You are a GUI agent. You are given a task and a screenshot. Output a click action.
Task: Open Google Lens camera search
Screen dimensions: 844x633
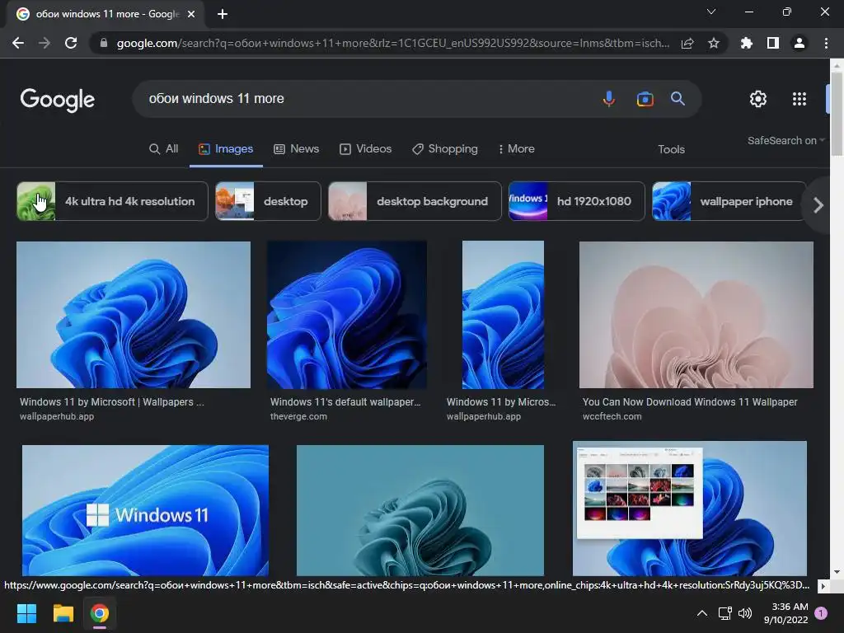tap(645, 99)
